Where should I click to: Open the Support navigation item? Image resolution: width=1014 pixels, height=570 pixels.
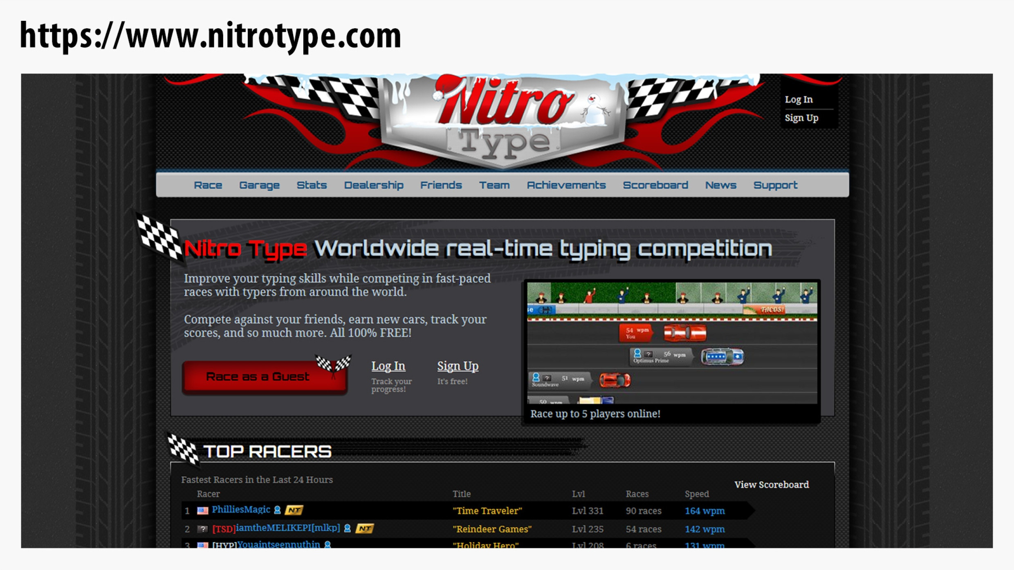(x=775, y=185)
